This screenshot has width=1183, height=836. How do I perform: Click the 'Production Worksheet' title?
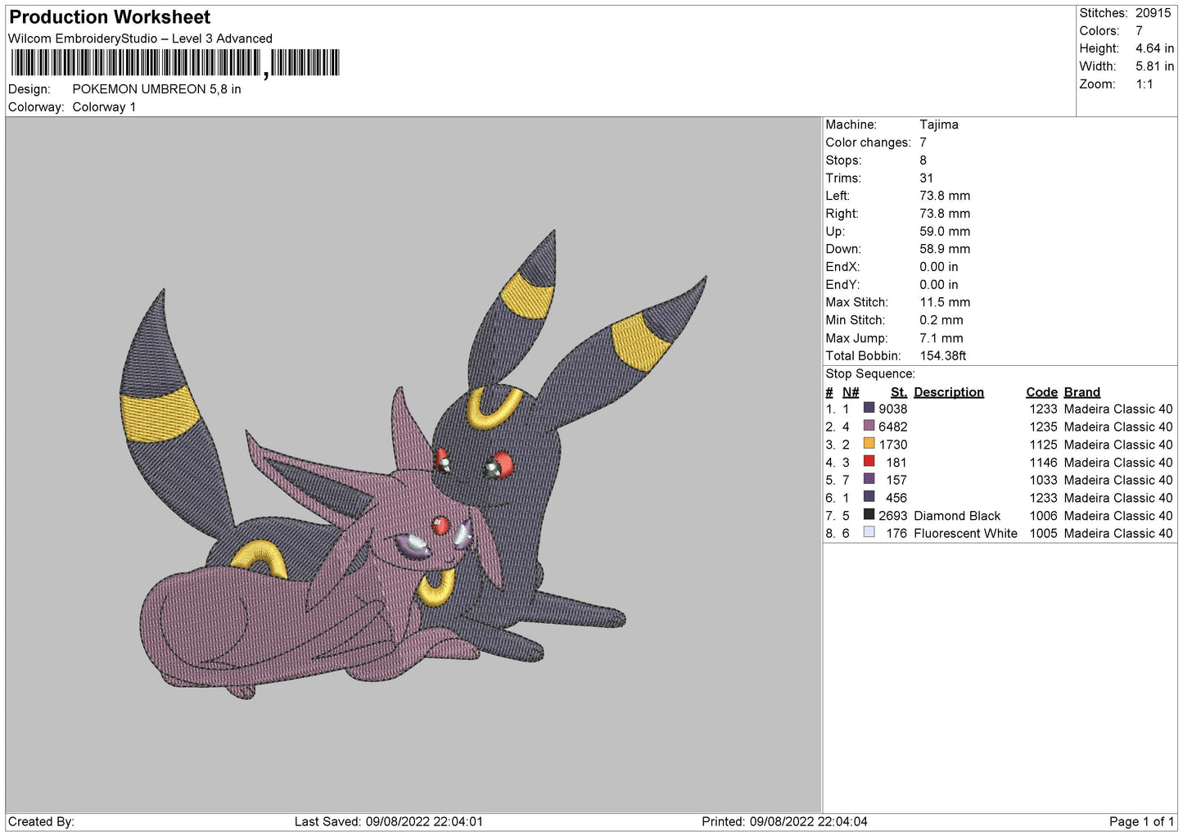(x=110, y=17)
